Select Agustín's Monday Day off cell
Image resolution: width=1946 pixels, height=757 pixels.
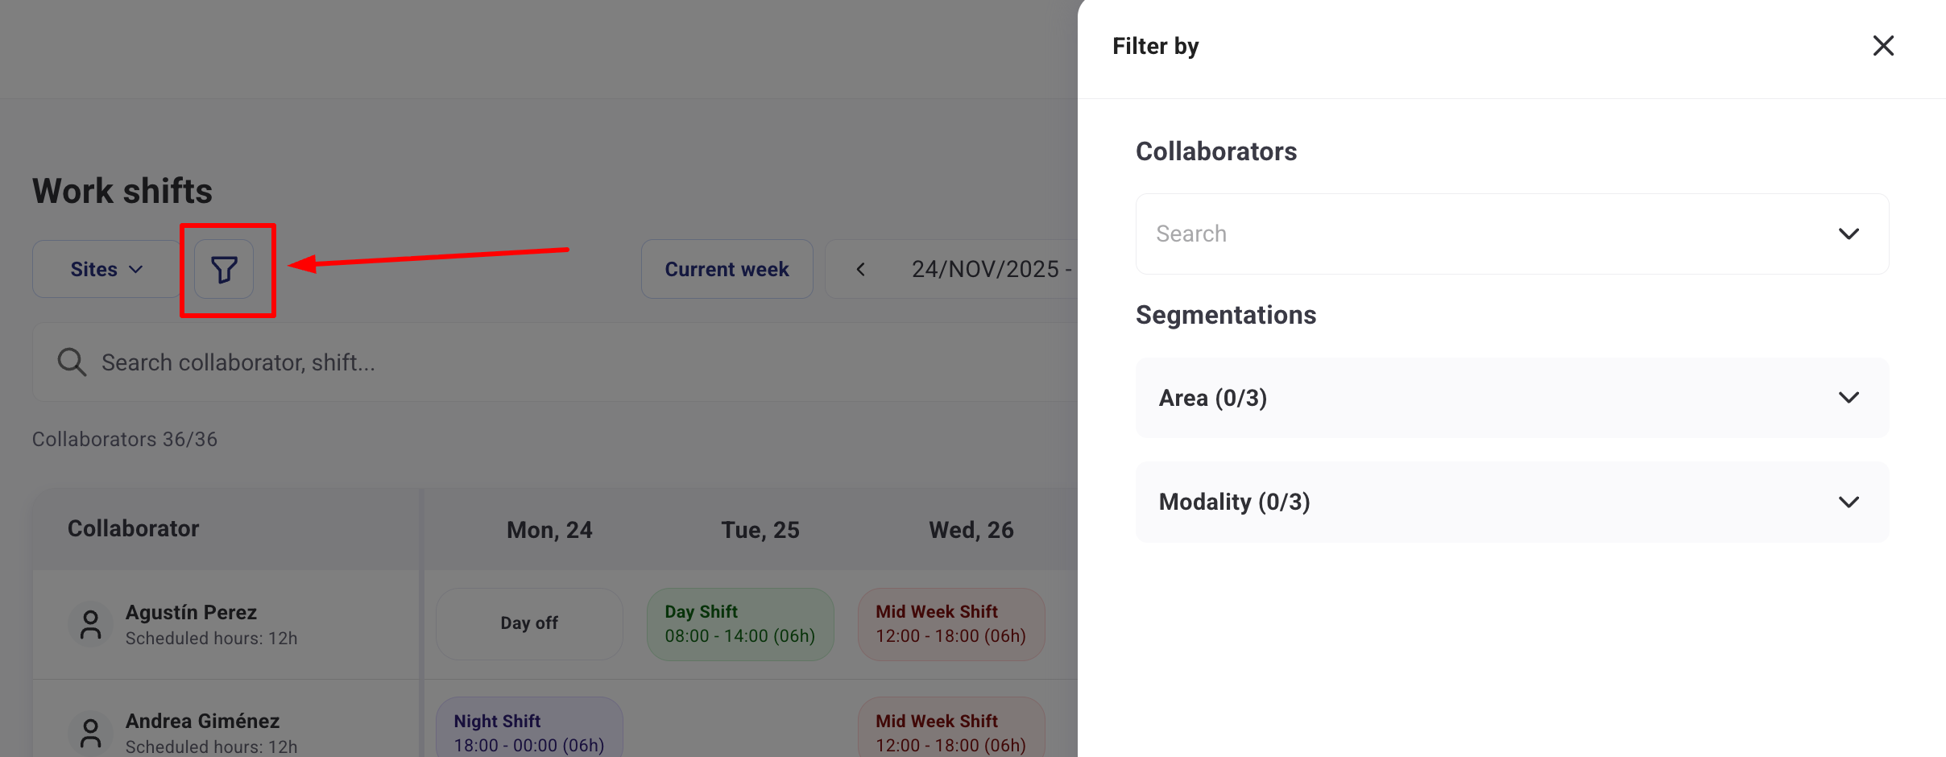(529, 623)
